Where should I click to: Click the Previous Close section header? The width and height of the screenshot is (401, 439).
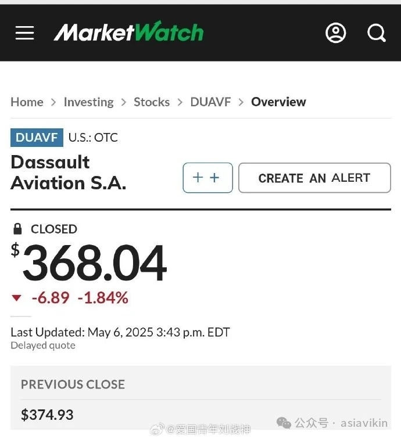pyautogui.click(x=73, y=384)
